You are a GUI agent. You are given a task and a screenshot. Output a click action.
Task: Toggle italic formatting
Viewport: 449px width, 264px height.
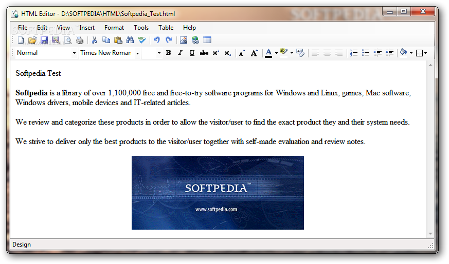coord(180,53)
